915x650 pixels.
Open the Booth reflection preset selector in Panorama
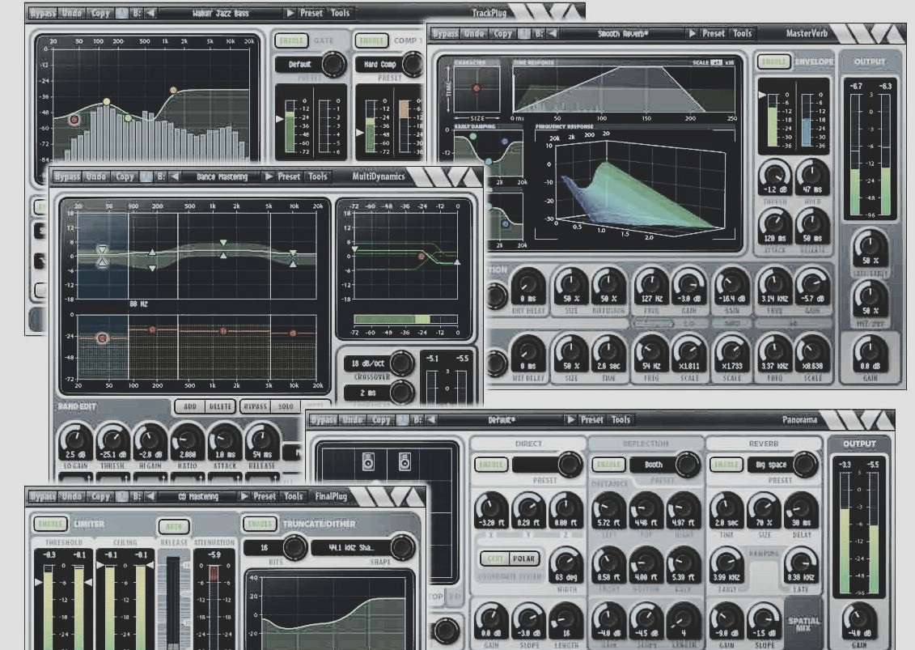coord(654,465)
